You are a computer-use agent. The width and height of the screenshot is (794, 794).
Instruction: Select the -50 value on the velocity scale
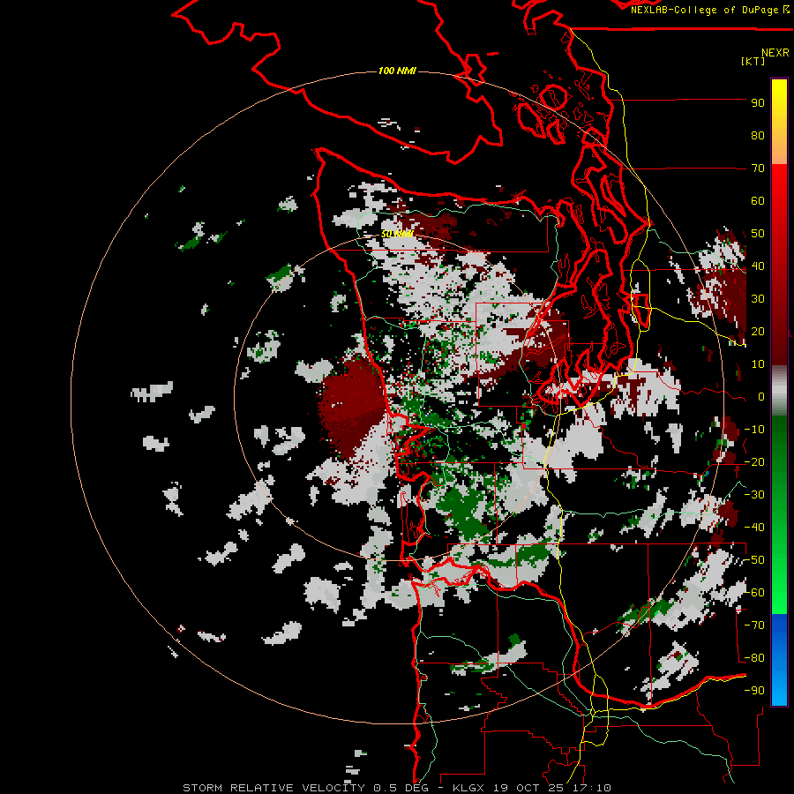[754, 560]
